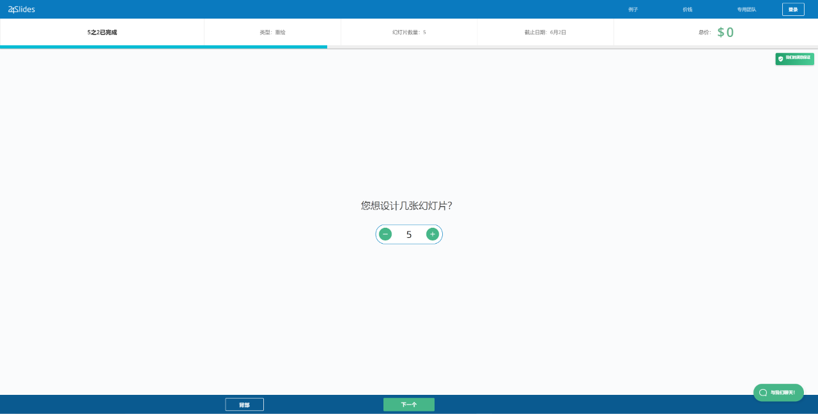Increase slide count with plus button
Image resolution: width=818 pixels, height=414 pixels.
[x=433, y=234]
